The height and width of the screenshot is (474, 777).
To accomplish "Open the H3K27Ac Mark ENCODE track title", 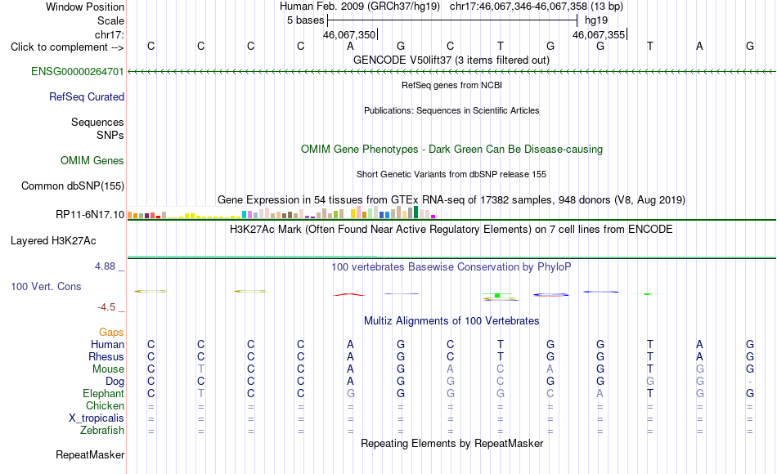I will [x=451, y=230].
